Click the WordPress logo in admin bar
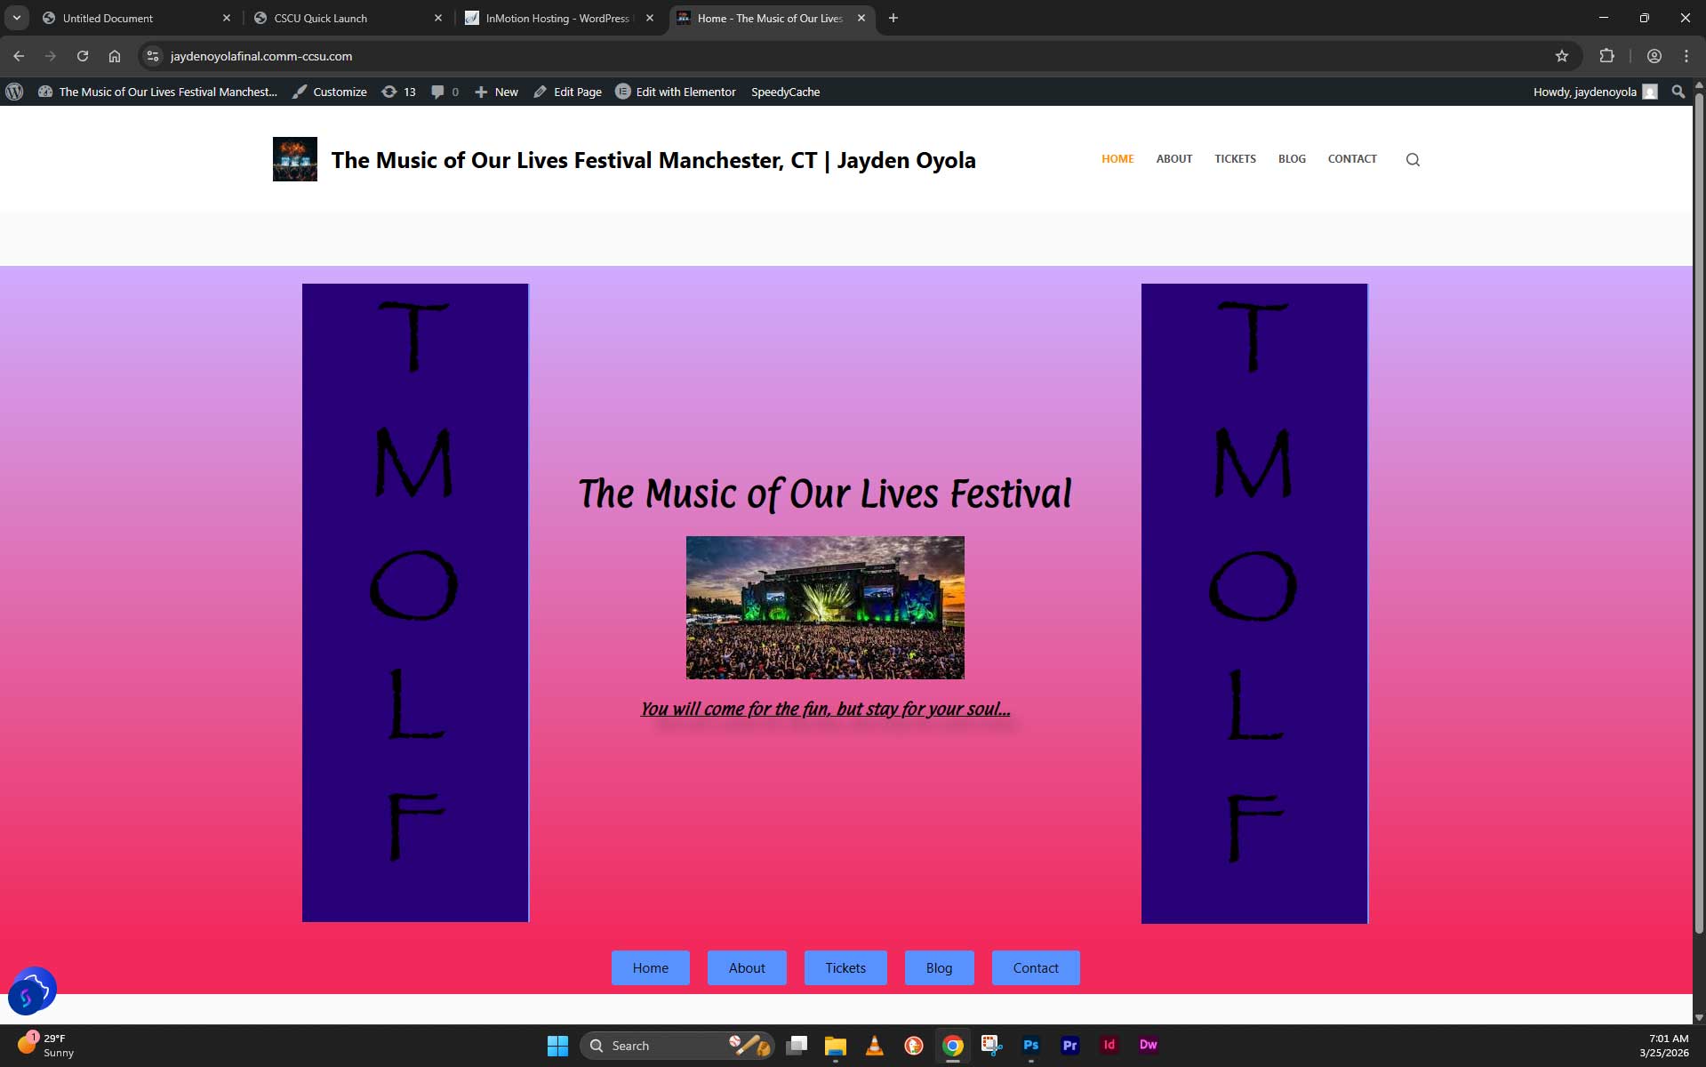 [14, 92]
